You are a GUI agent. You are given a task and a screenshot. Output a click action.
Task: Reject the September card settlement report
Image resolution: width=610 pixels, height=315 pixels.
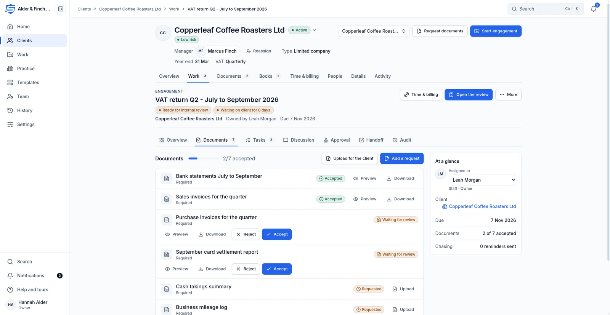click(246, 269)
